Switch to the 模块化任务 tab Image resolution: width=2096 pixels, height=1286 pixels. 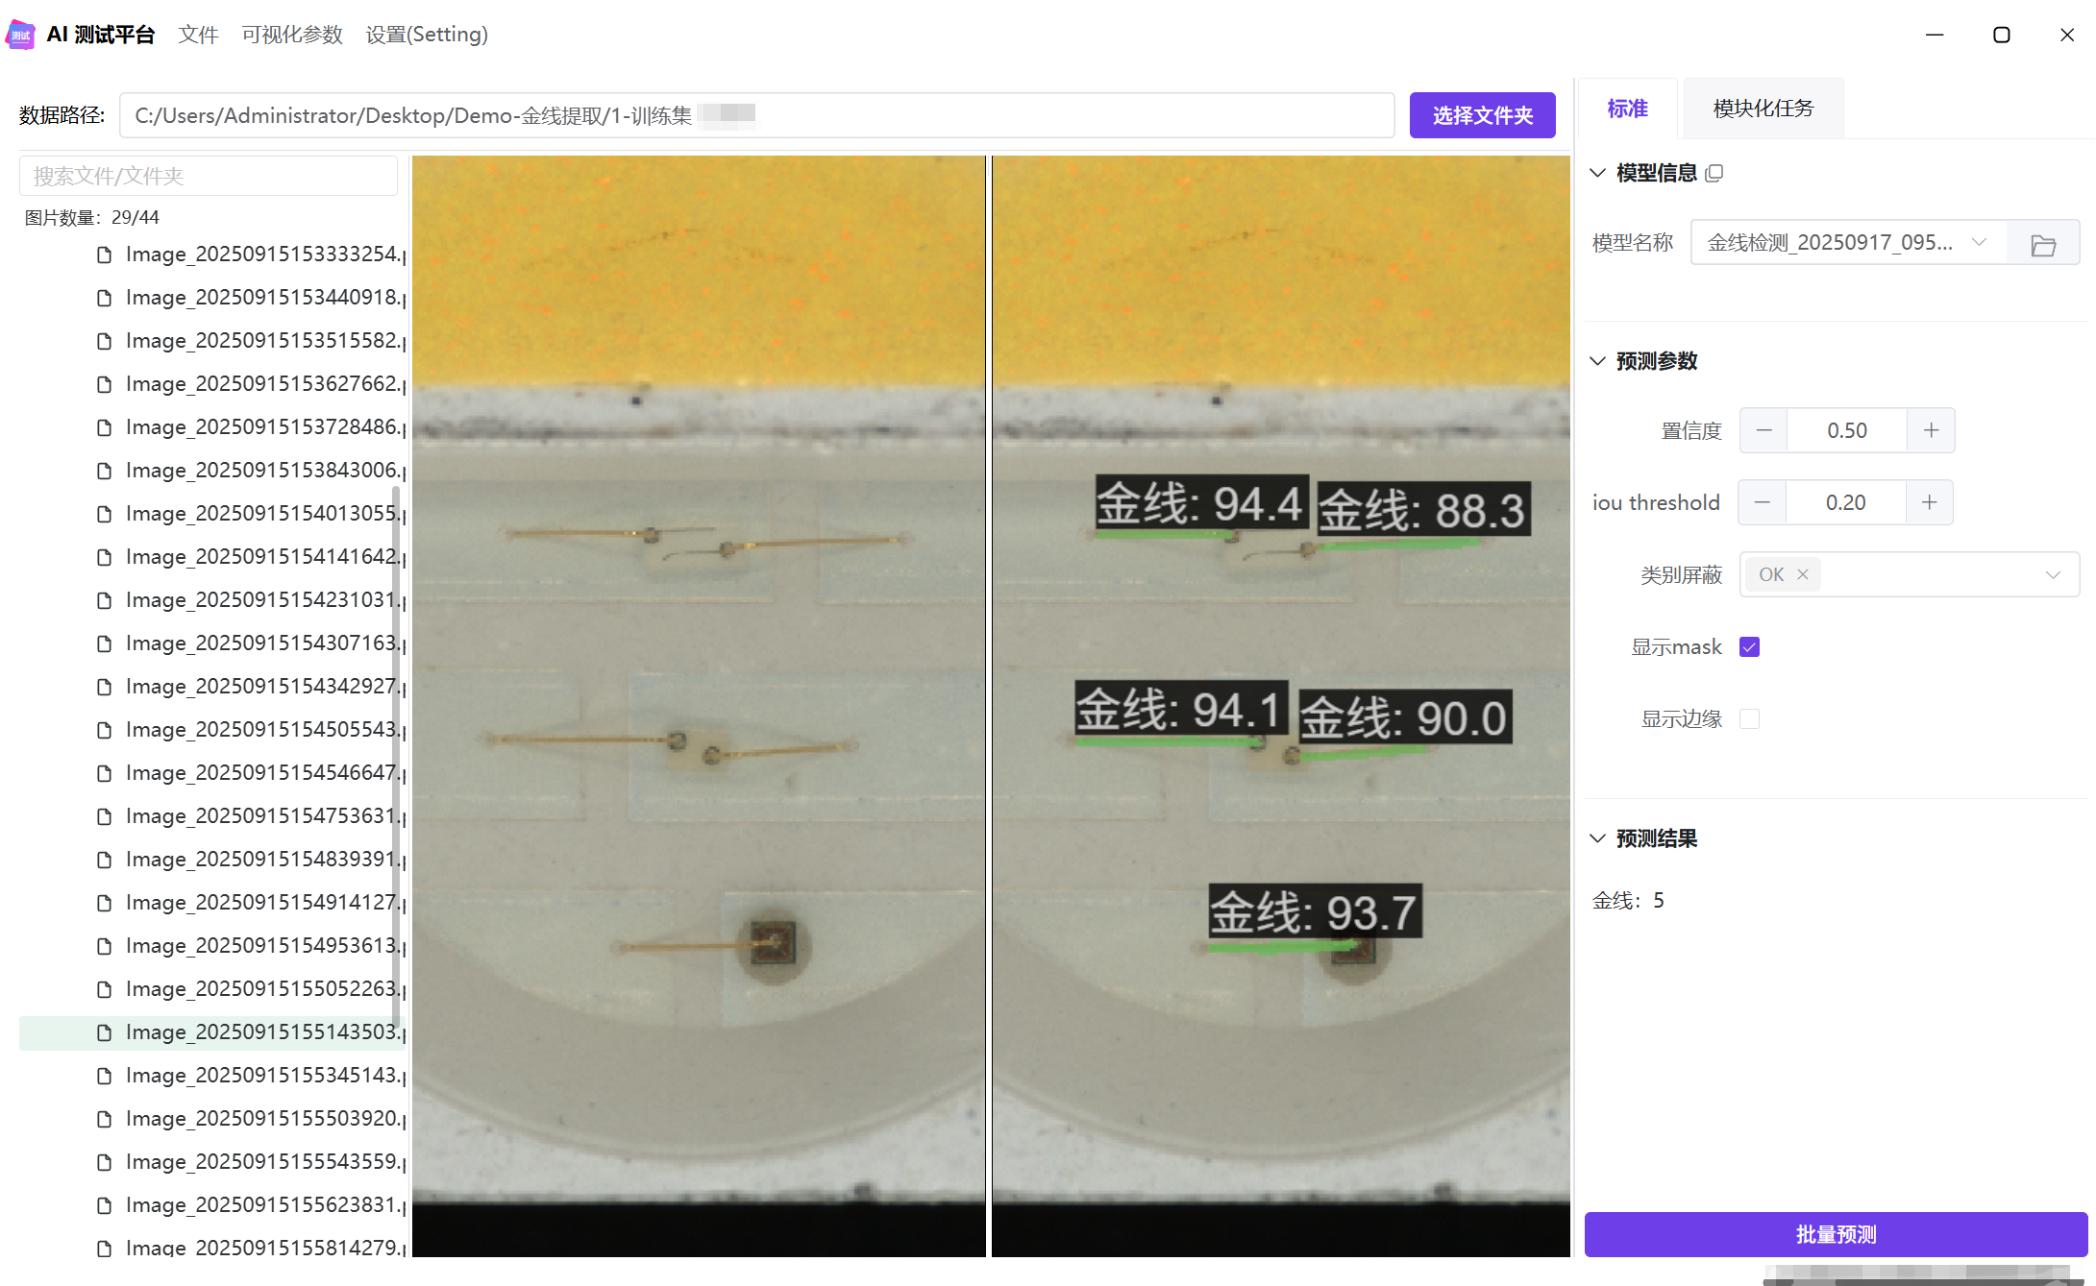(x=1763, y=109)
